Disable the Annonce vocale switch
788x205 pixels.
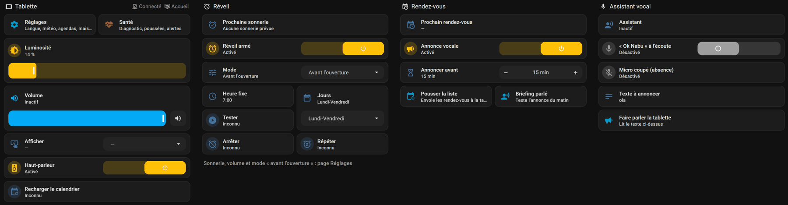point(541,49)
